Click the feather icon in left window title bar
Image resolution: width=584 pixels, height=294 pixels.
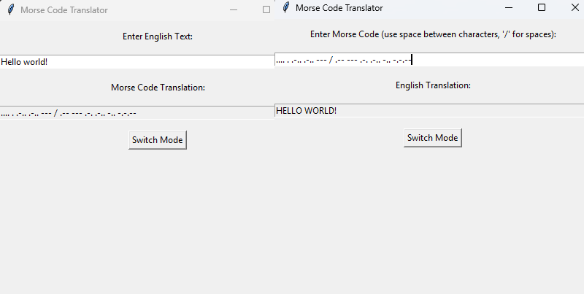(11, 9)
